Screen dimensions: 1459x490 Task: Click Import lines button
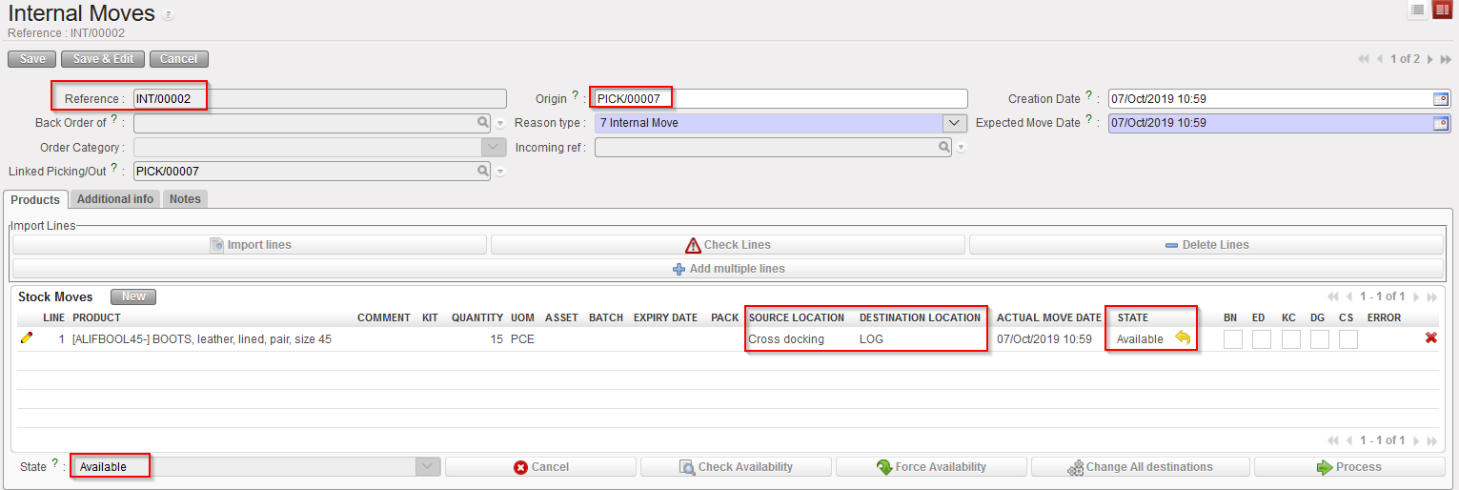point(250,245)
